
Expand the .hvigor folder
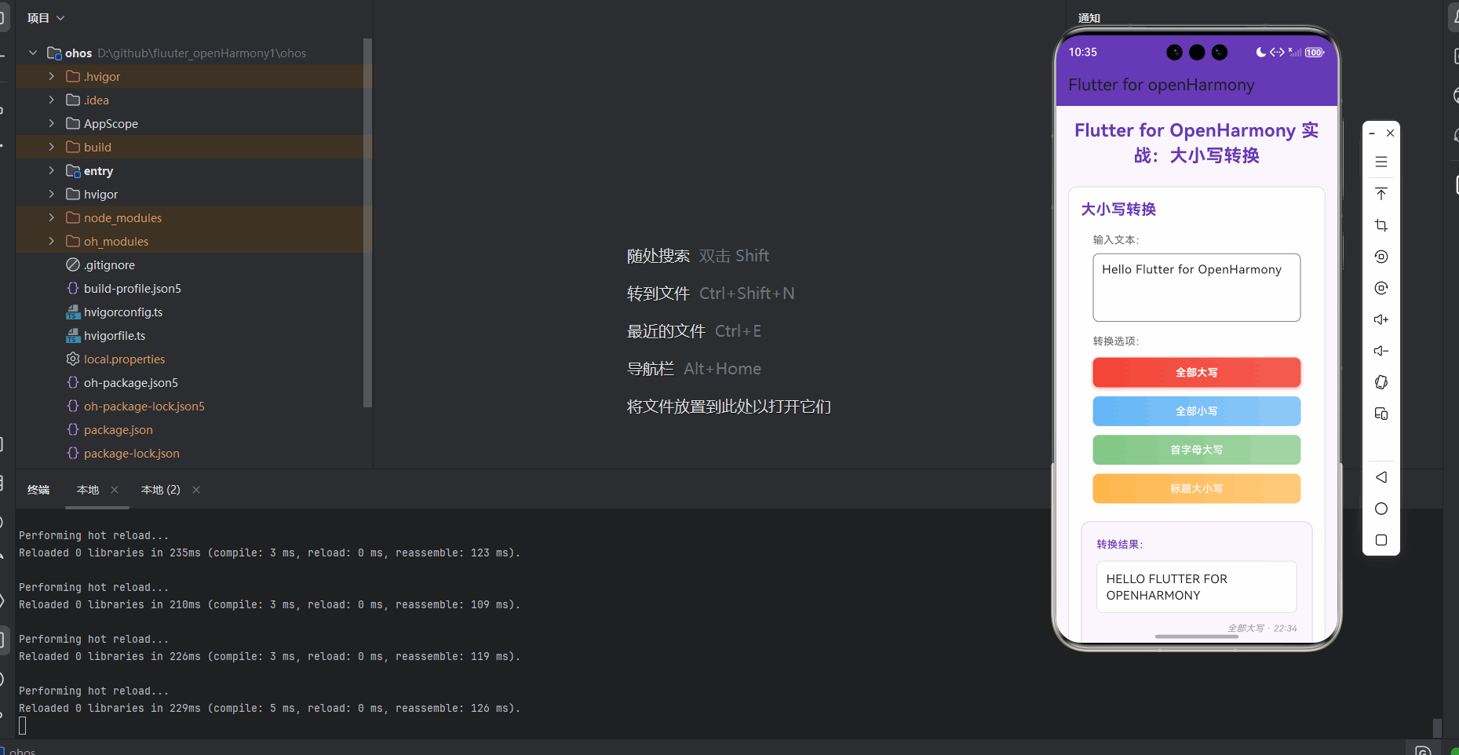pos(52,76)
